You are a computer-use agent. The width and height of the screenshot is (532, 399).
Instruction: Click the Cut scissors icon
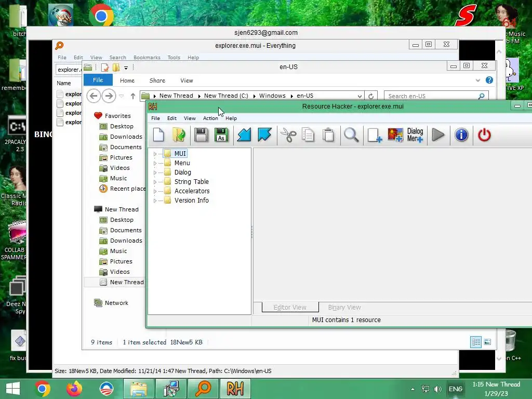[x=288, y=135]
